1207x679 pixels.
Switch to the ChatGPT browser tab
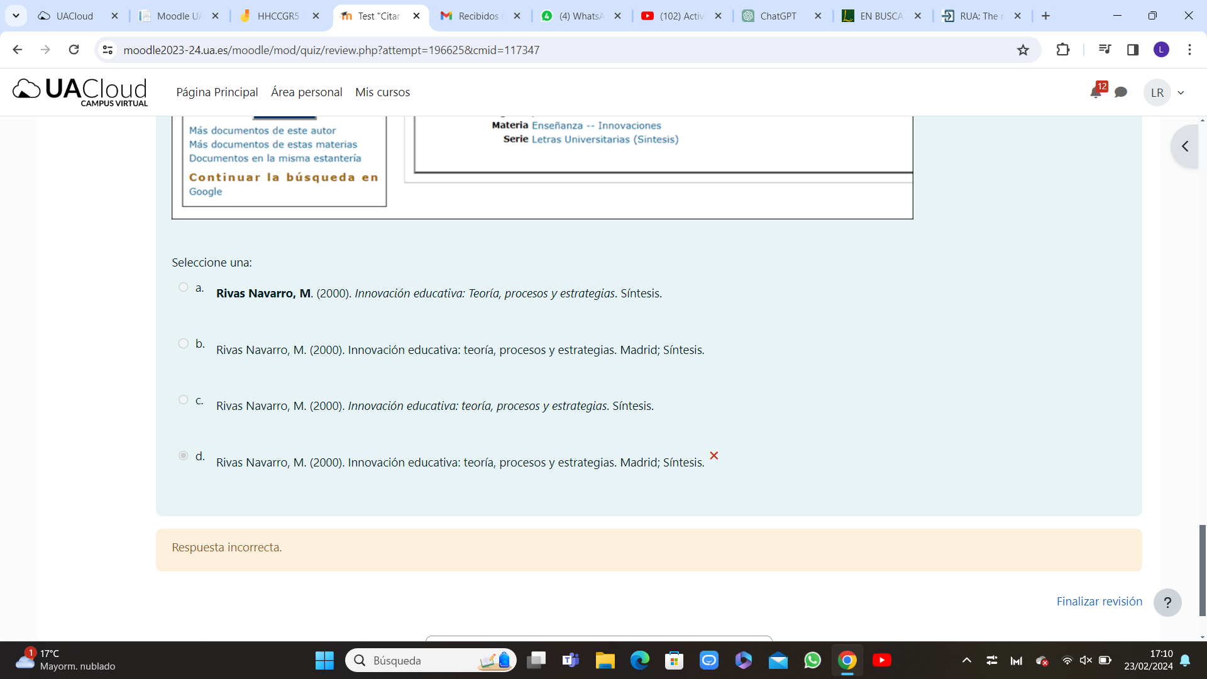point(777,16)
